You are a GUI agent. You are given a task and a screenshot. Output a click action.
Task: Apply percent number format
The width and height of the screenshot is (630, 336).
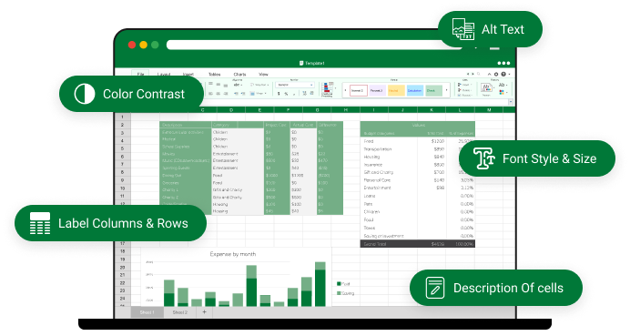click(x=286, y=94)
